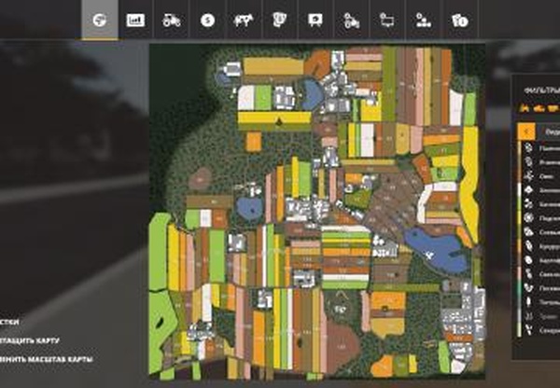This screenshot has width=560, height=388.
Task: Open the contracts tab (papers icon)
Action: [280, 20]
